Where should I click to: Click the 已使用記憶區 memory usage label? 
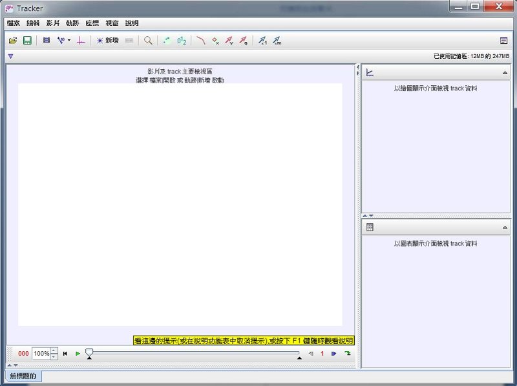coord(471,56)
